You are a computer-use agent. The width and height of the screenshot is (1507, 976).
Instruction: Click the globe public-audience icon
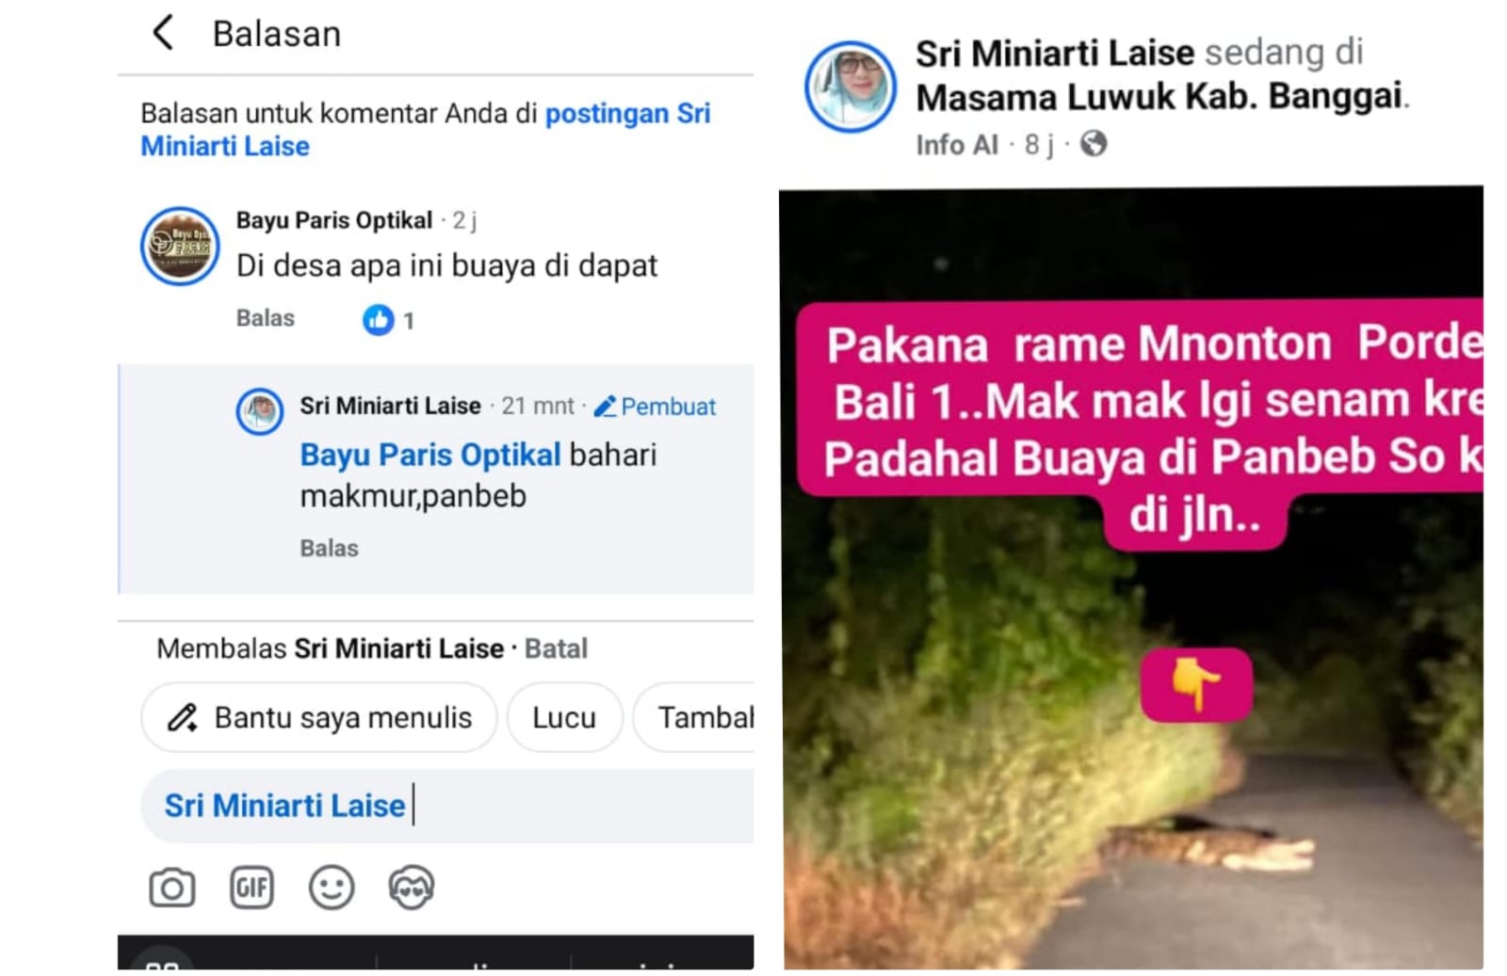(1093, 144)
